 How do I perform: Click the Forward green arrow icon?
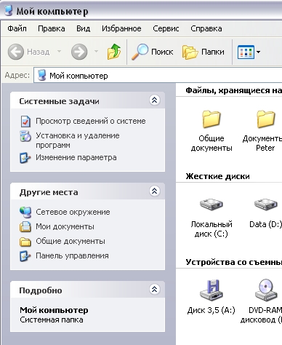[79, 52]
